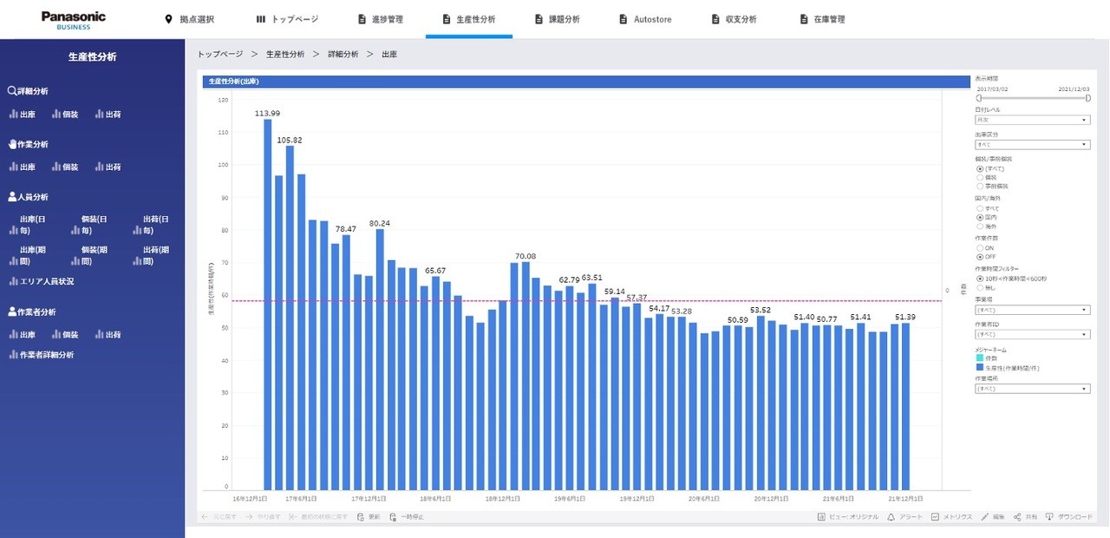The image size is (1110, 538).
Task: Turn 作業件数 to ON
Action: click(x=980, y=247)
